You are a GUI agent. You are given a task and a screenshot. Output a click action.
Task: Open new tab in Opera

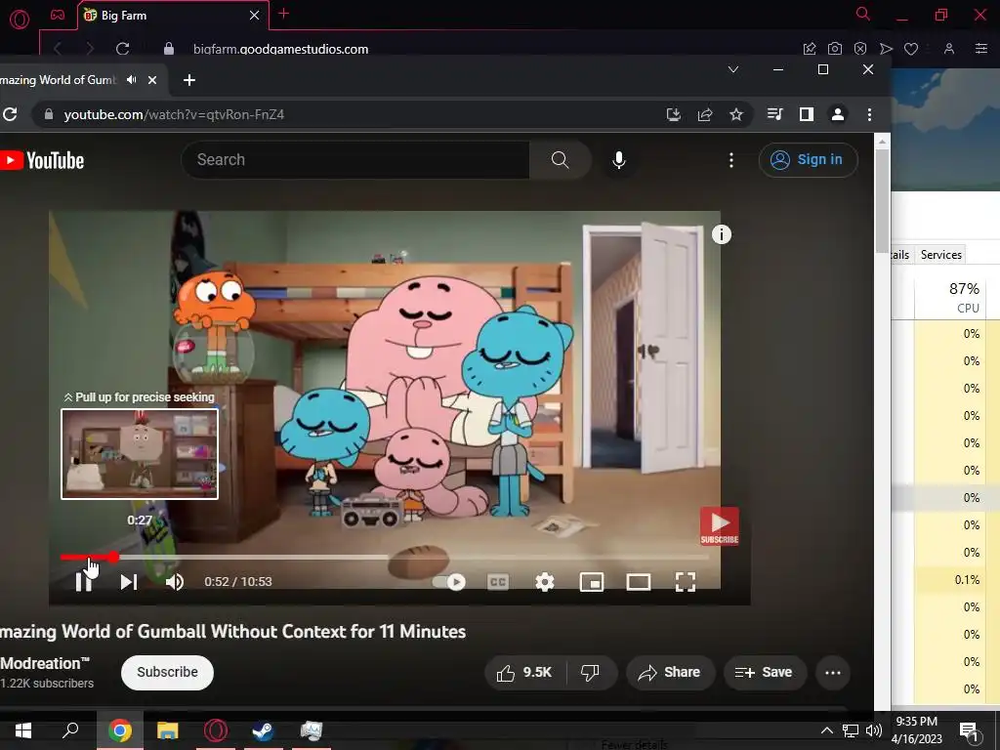[284, 14]
